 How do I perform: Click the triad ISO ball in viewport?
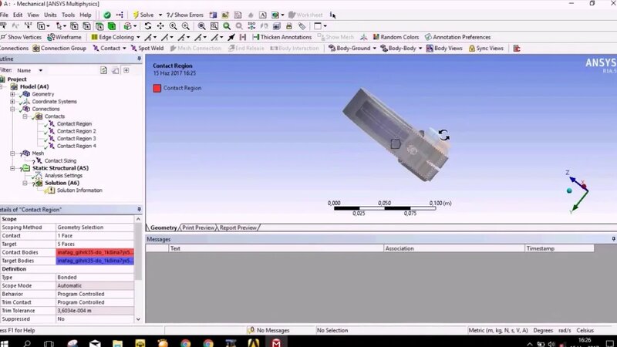569,190
